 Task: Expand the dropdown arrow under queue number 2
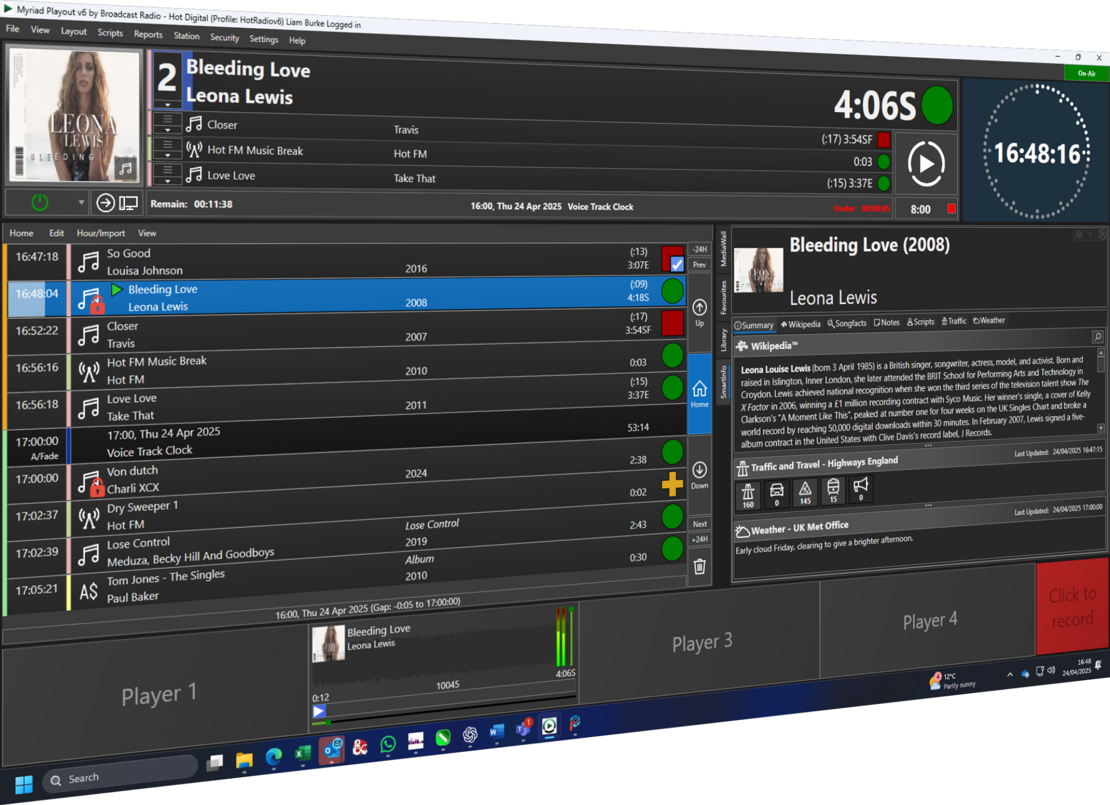click(168, 105)
